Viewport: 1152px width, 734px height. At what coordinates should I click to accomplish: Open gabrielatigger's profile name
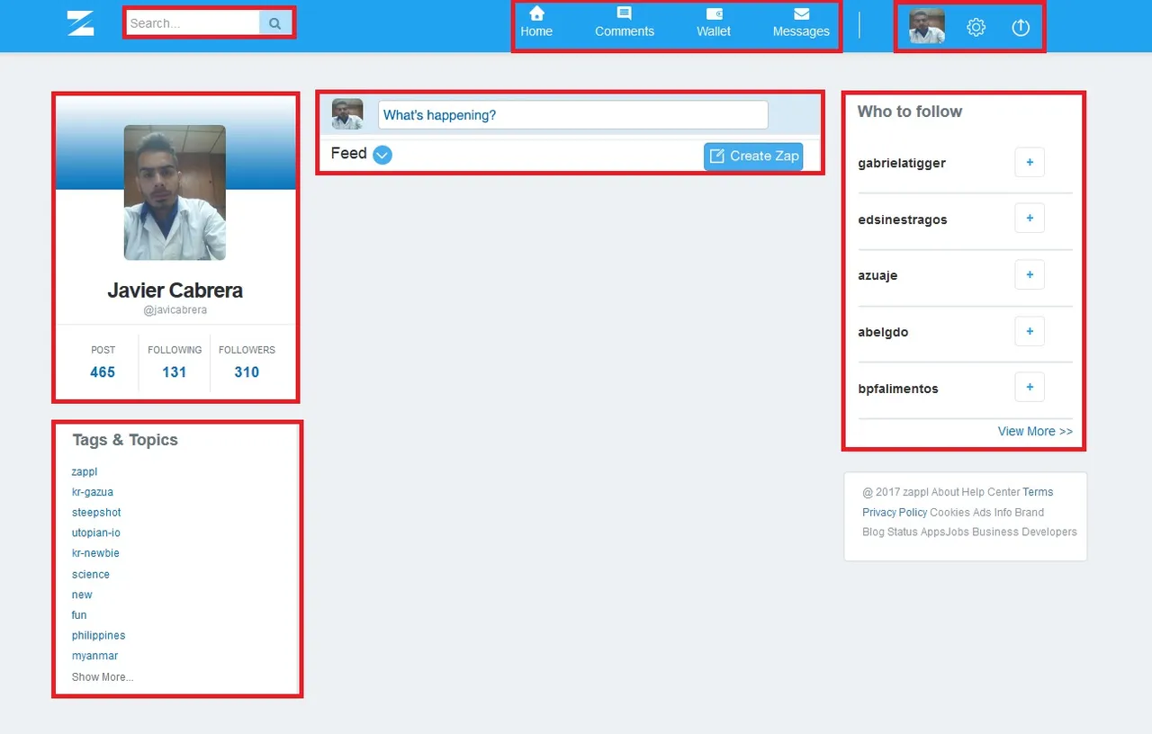tap(902, 164)
